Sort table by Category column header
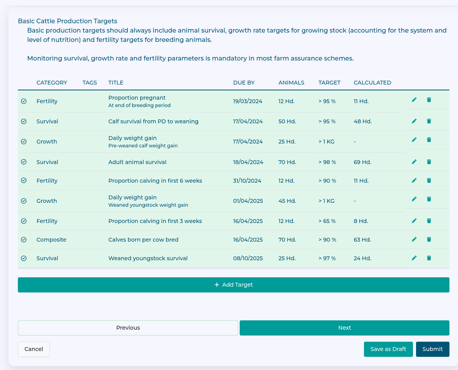Viewport: 458px width, 370px height. pyautogui.click(x=52, y=83)
